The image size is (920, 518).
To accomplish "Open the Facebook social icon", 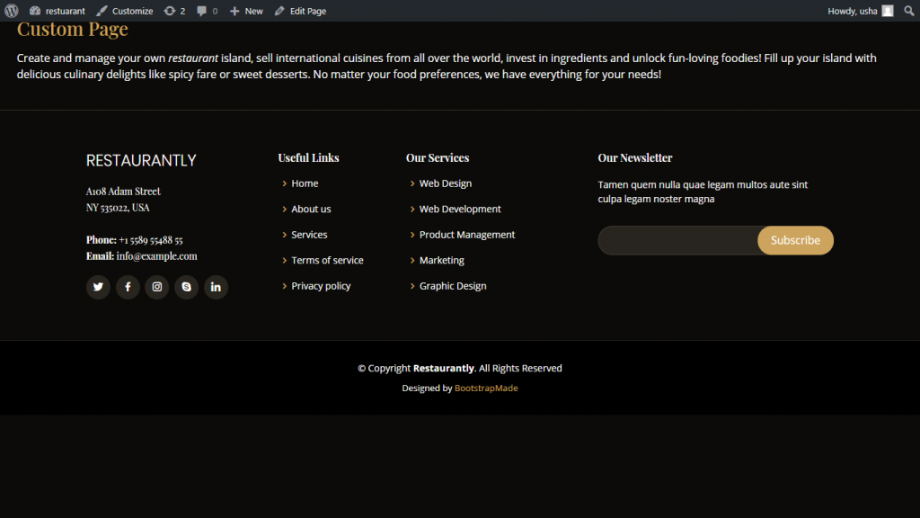I will [x=128, y=287].
